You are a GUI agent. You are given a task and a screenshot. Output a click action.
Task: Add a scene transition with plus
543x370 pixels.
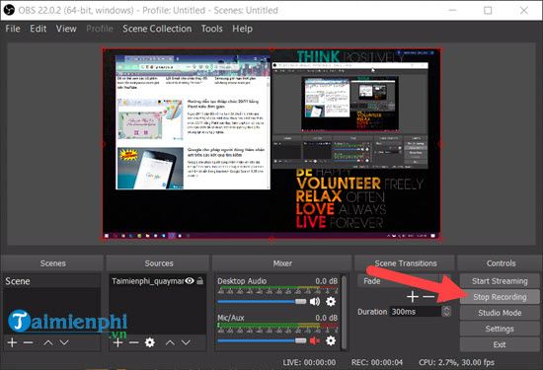point(413,297)
